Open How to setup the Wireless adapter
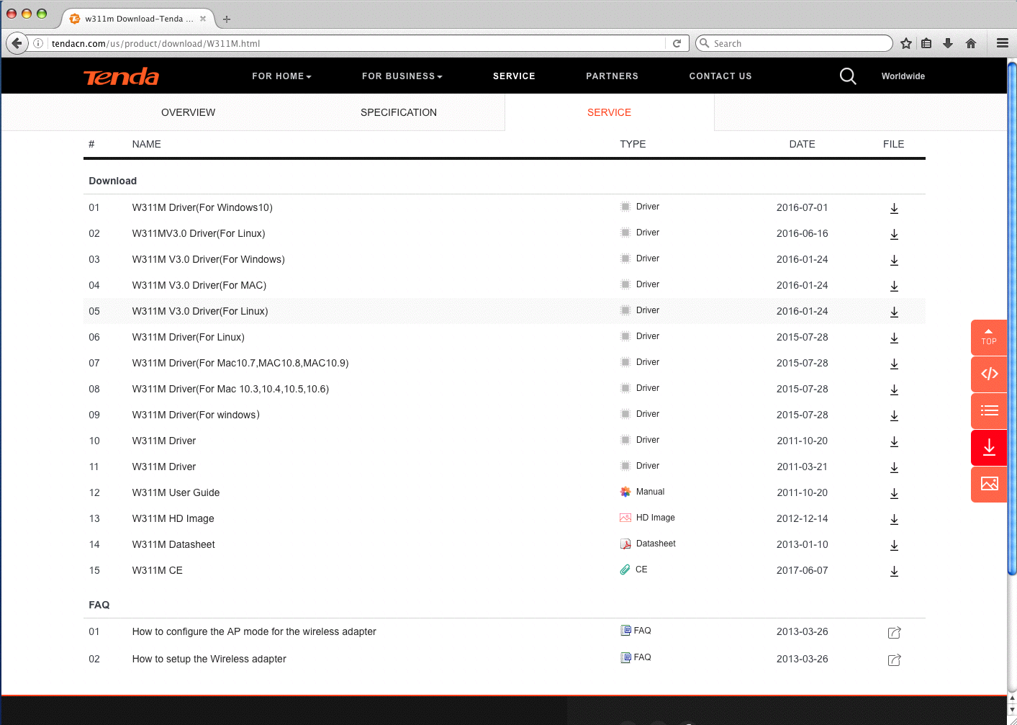 point(209,659)
